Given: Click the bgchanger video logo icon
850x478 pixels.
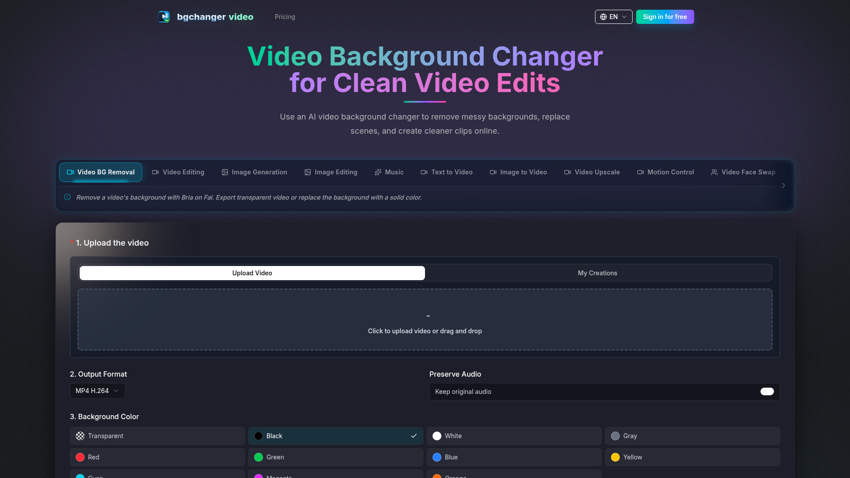Looking at the screenshot, I should coord(164,17).
